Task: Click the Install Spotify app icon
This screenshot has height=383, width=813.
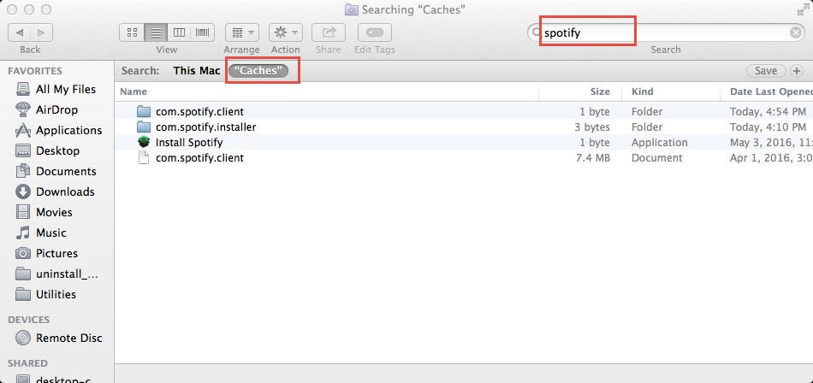Action: [144, 143]
